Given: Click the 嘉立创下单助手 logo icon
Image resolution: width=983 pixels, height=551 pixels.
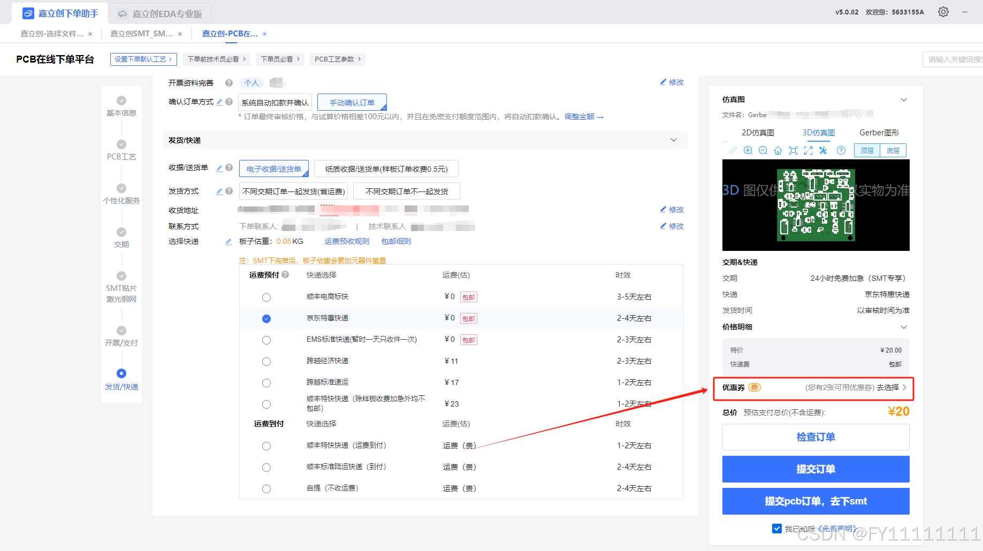Looking at the screenshot, I should 28,13.
